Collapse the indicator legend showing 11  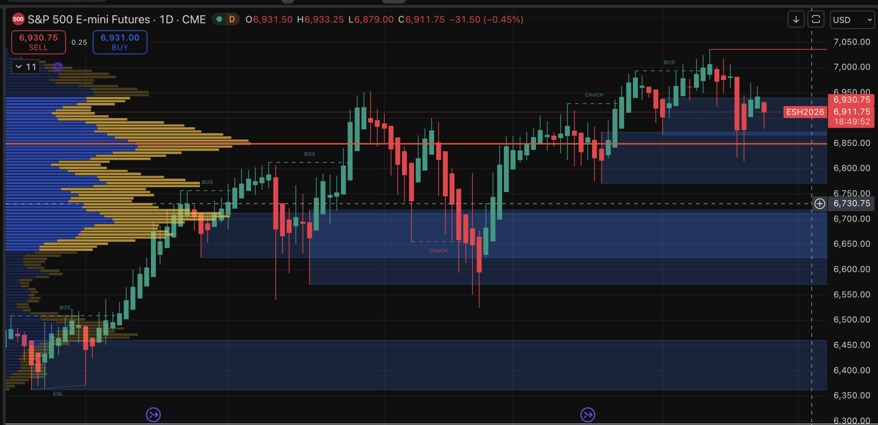click(x=19, y=67)
